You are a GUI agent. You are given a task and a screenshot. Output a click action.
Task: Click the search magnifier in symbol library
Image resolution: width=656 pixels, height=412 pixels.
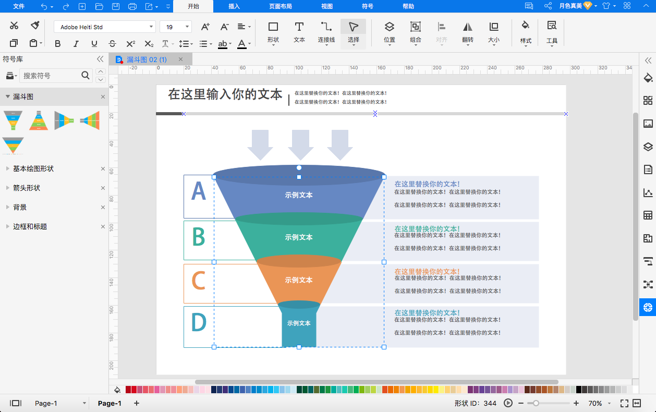86,76
